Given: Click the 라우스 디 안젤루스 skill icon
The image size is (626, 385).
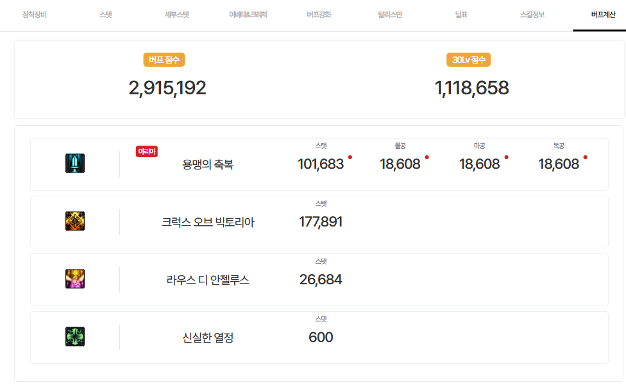Looking at the screenshot, I should (x=75, y=279).
